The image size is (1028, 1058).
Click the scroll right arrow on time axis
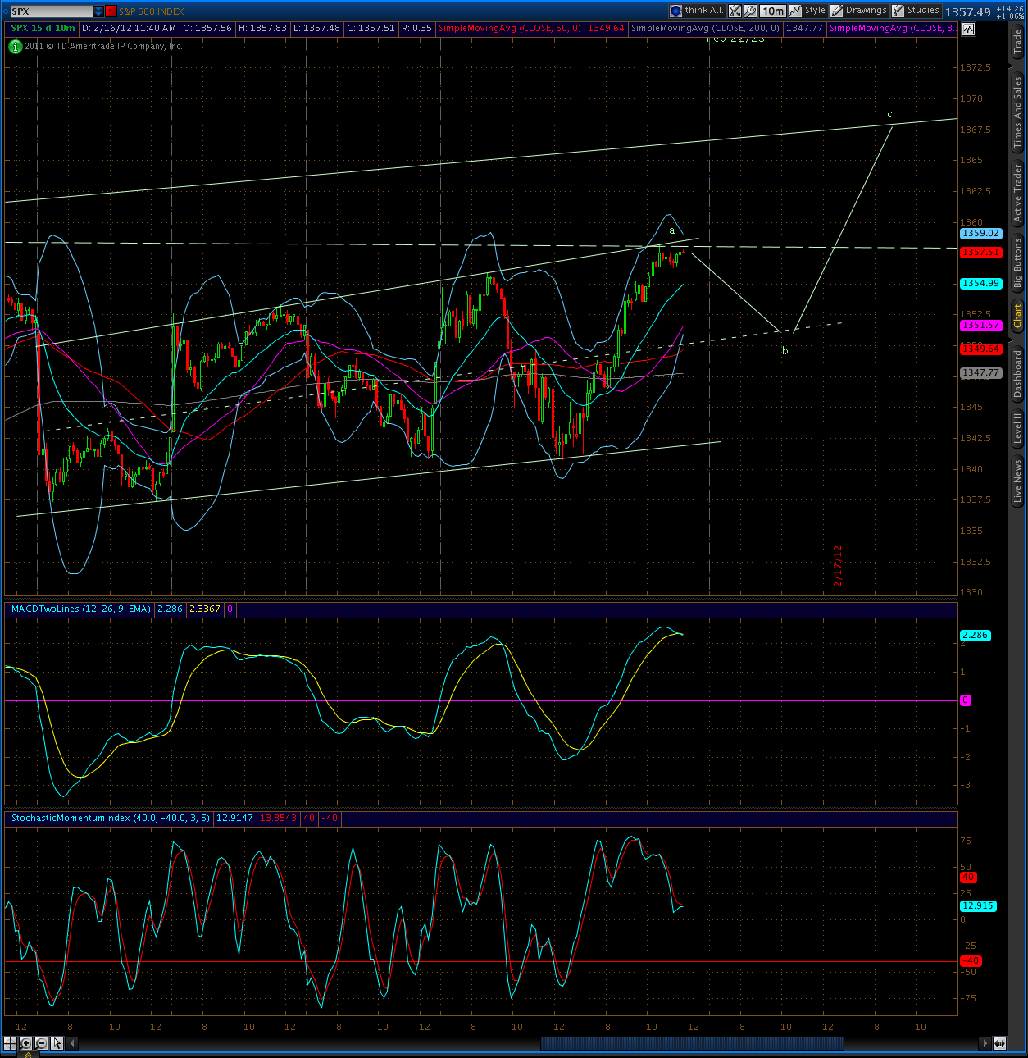click(x=985, y=1043)
